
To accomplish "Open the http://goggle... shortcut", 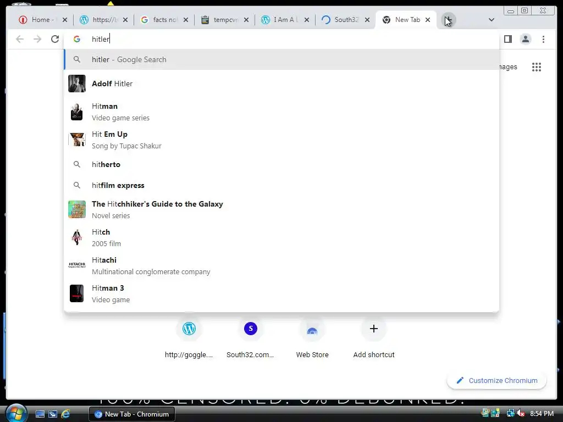I will click(x=189, y=338).
